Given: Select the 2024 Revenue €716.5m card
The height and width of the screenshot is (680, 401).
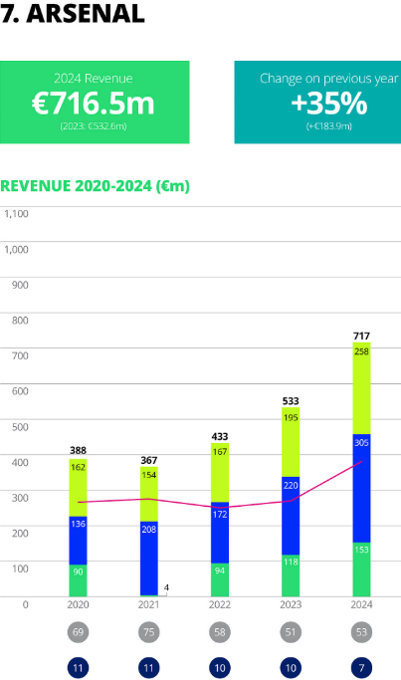Looking at the screenshot, I should pos(95,103).
